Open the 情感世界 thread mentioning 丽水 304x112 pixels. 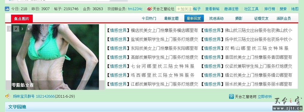coord(258,84)
